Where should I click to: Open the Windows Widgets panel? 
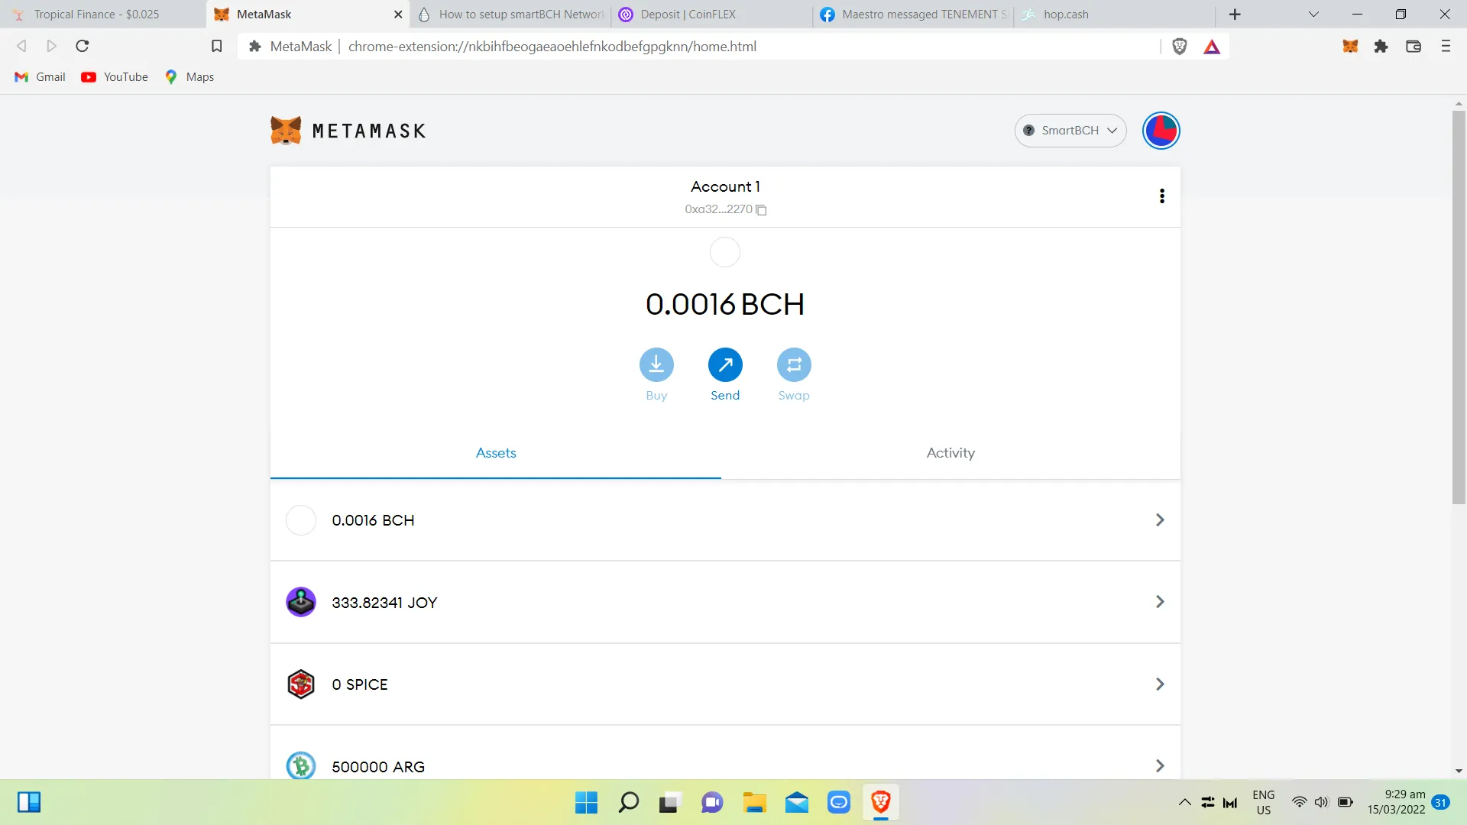[x=29, y=802]
